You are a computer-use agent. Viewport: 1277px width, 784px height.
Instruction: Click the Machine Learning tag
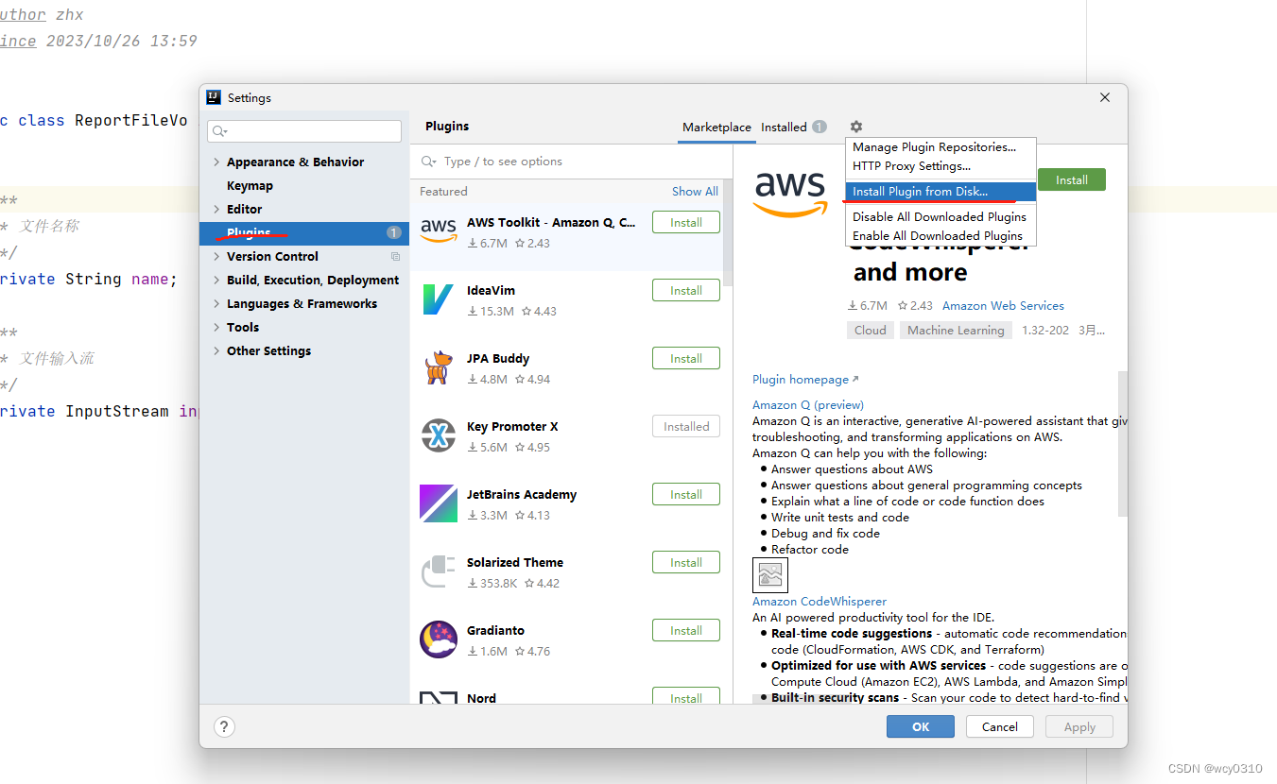(x=956, y=331)
